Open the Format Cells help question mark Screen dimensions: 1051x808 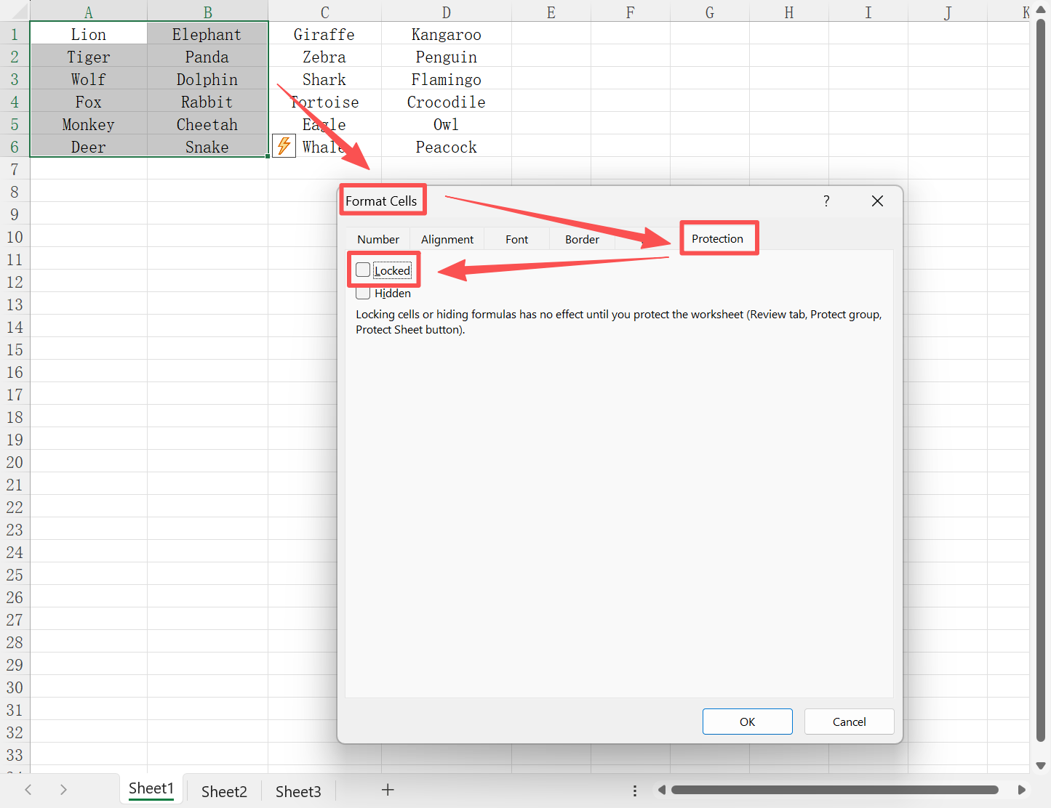click(x=826, y=201)
